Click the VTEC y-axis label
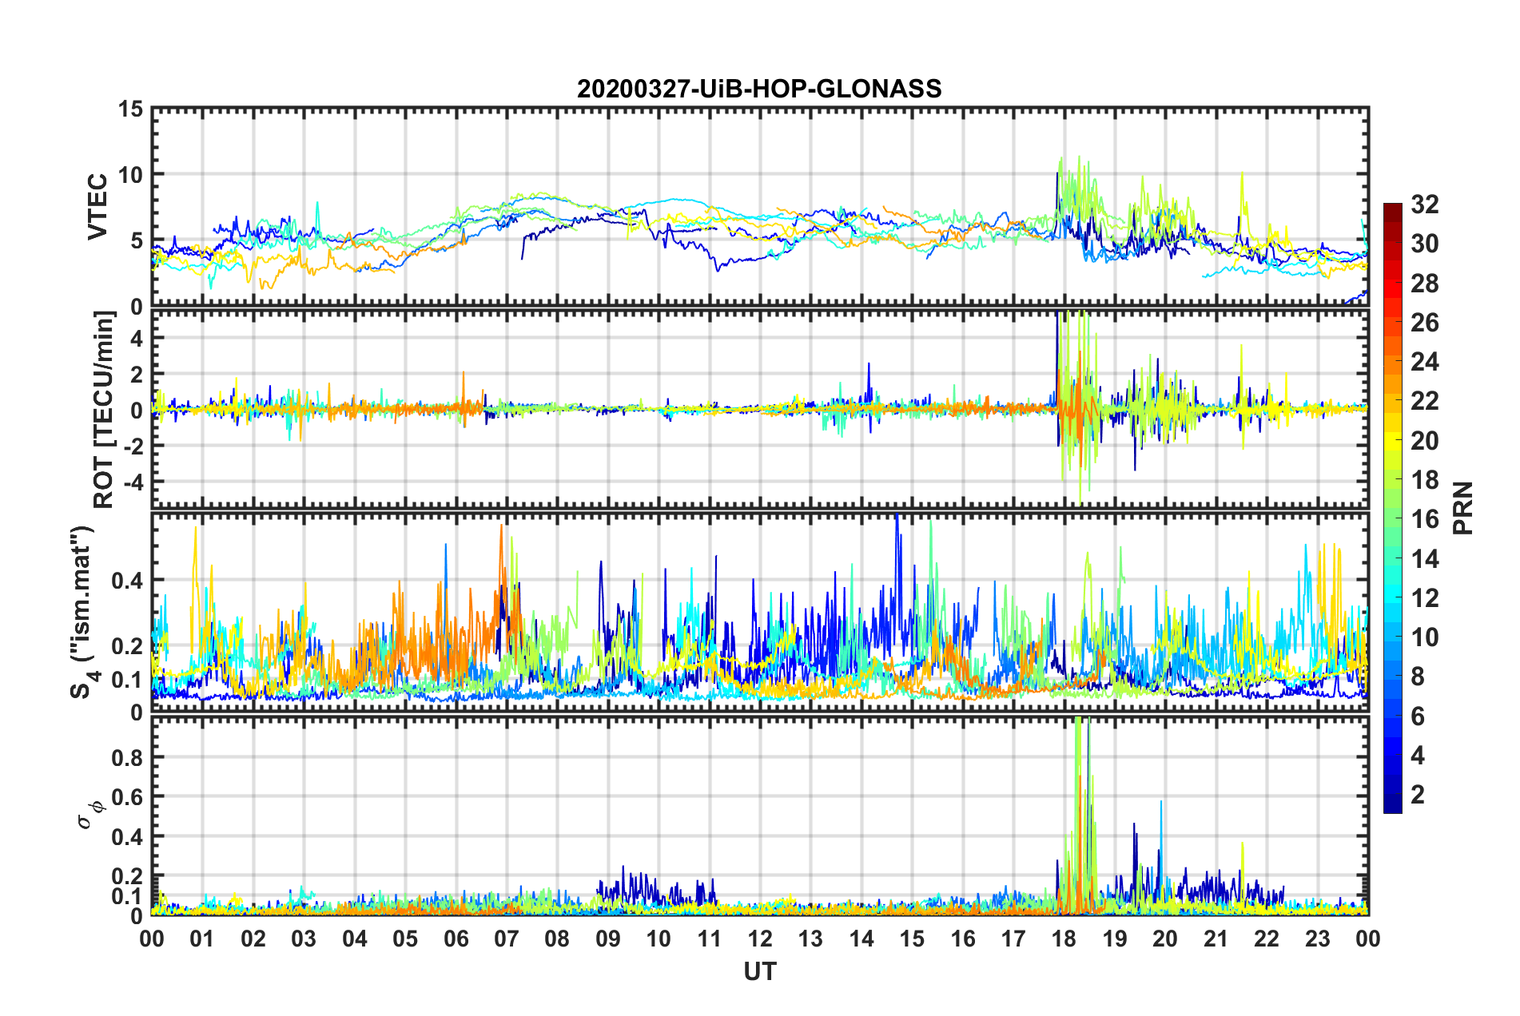 (x=97, y=206)
